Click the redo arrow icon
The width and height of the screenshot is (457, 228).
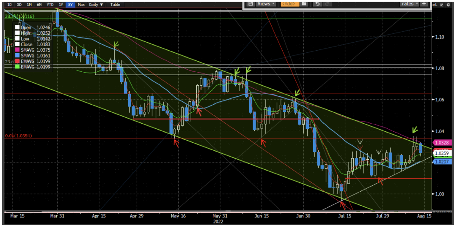click(x=327, y=4)
